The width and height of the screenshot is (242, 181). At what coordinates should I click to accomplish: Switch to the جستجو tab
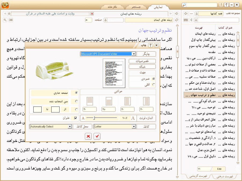(136, 7)
